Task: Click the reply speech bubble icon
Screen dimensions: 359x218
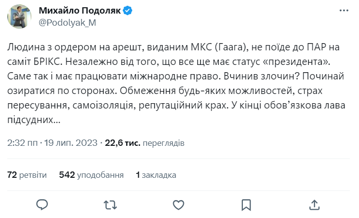Action: tap(42, 204)
